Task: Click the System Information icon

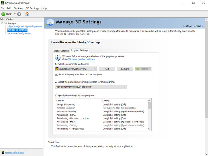Action: pyautogui.click(x=3, y=153)
